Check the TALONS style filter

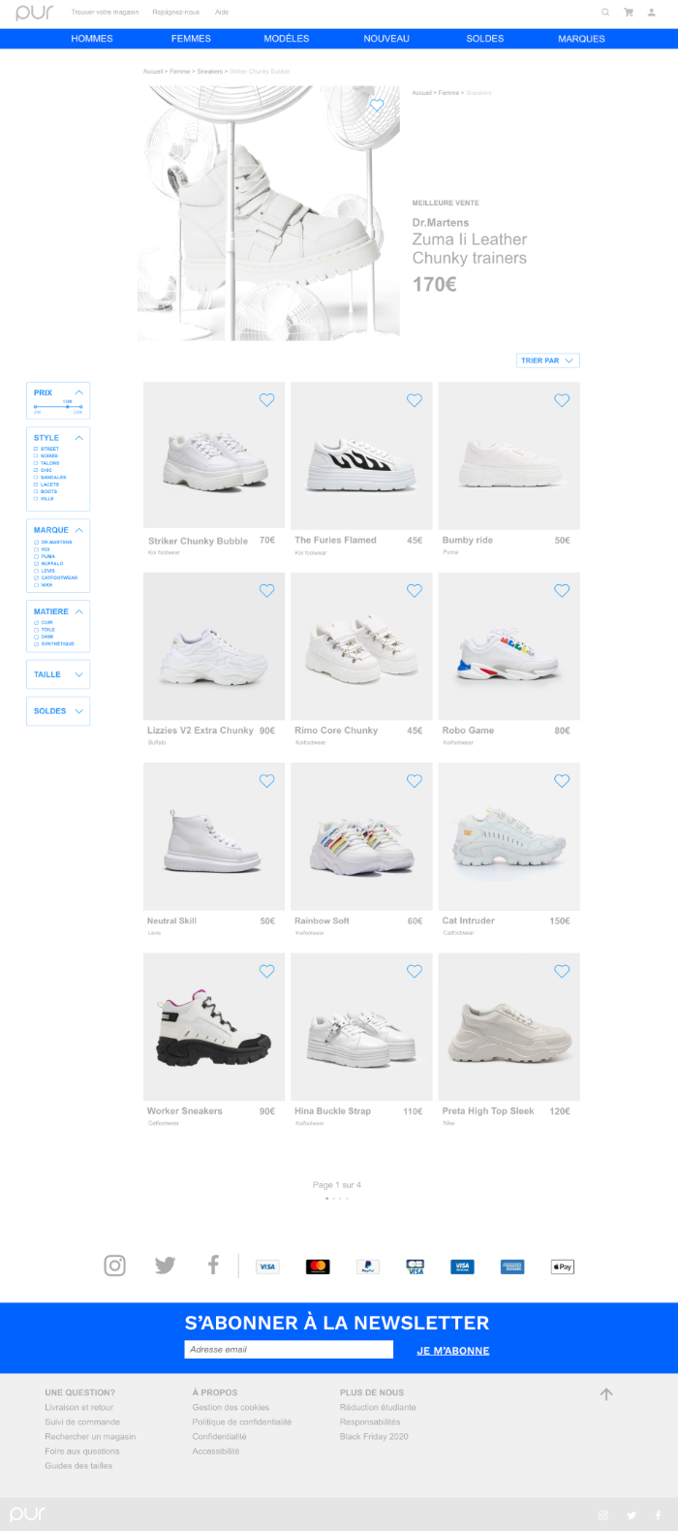pos(36,463)
